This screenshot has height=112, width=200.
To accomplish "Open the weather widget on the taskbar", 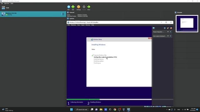I will 7,110.
